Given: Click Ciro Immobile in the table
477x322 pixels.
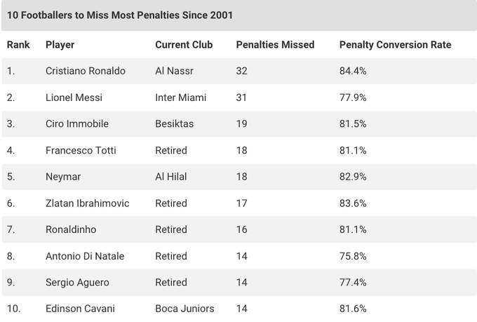Looking at the screenshot, I should 76,123.
